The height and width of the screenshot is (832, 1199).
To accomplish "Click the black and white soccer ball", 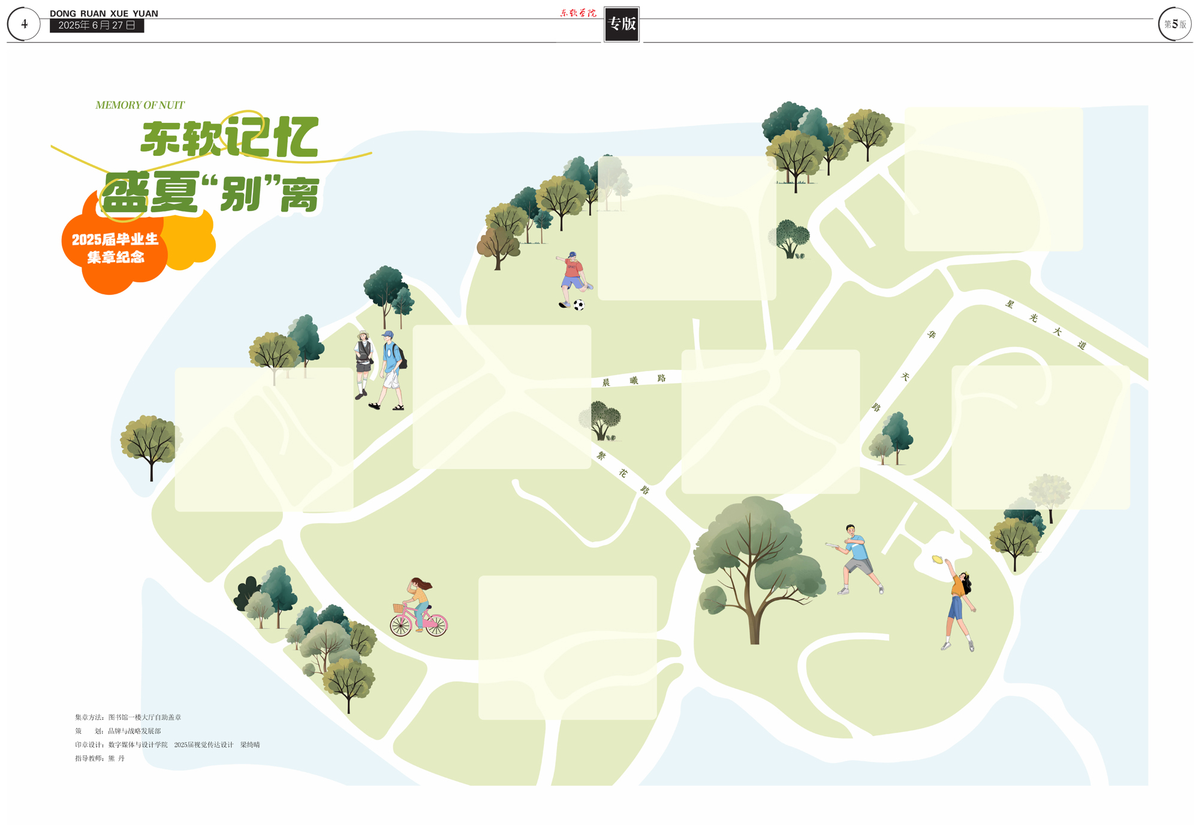I will pyautogui.click(x=579, y=305).
